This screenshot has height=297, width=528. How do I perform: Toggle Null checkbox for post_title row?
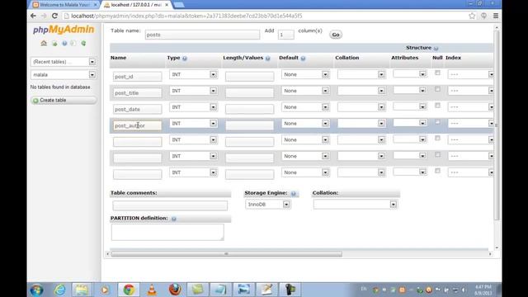coord(437,89)
